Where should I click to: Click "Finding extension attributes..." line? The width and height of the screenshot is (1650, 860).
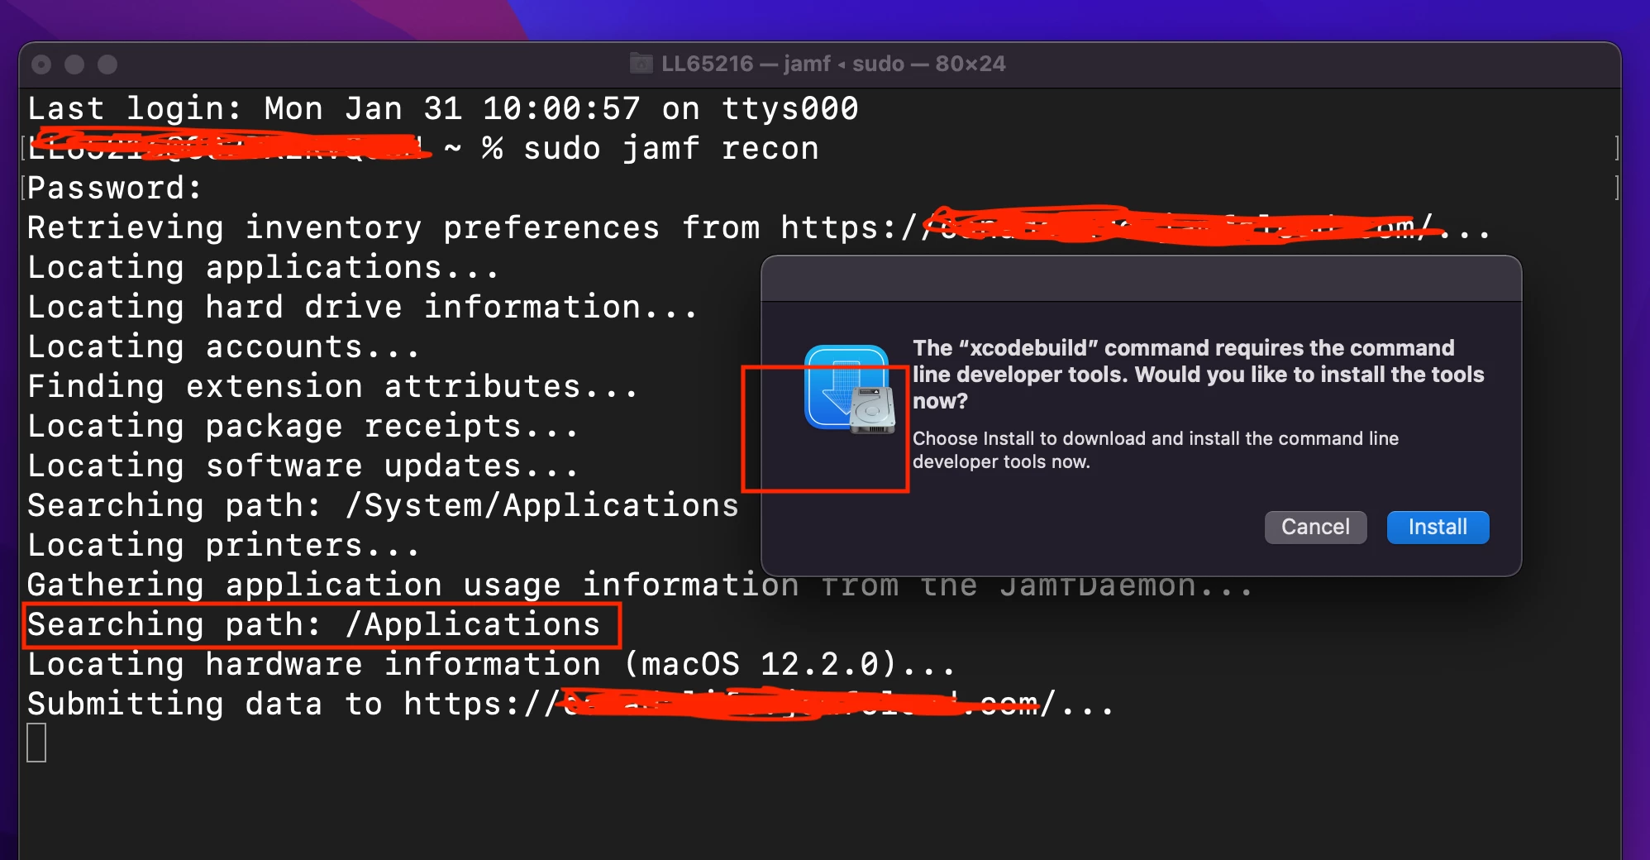click(x=333, y=387)
